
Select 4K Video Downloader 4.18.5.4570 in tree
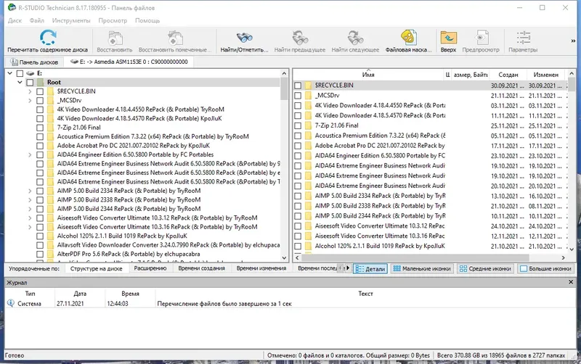(139, 118)
